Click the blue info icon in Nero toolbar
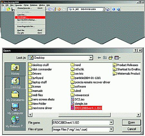The image size is (145, 136). [x=113, y=9]
